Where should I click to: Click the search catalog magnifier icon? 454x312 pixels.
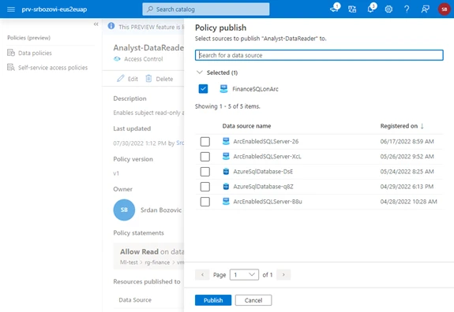pos(150,9)
